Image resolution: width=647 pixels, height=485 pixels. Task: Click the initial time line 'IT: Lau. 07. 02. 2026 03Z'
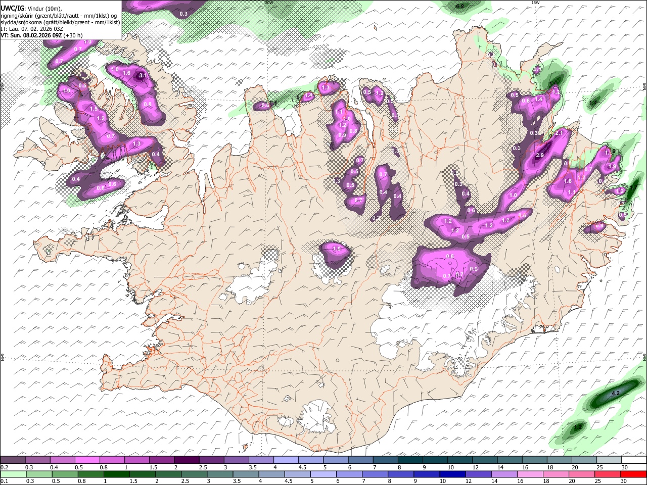pyautogui.click(x=32, y=29)
